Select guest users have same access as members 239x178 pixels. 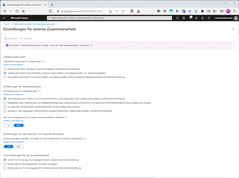pyautogui.click(x=5, y=69)
